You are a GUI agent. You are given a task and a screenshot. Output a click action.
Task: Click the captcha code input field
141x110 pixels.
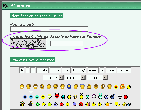pos(67,43)
